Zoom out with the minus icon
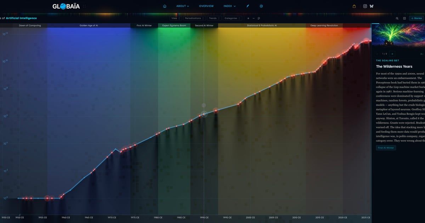 coord(254,18)
